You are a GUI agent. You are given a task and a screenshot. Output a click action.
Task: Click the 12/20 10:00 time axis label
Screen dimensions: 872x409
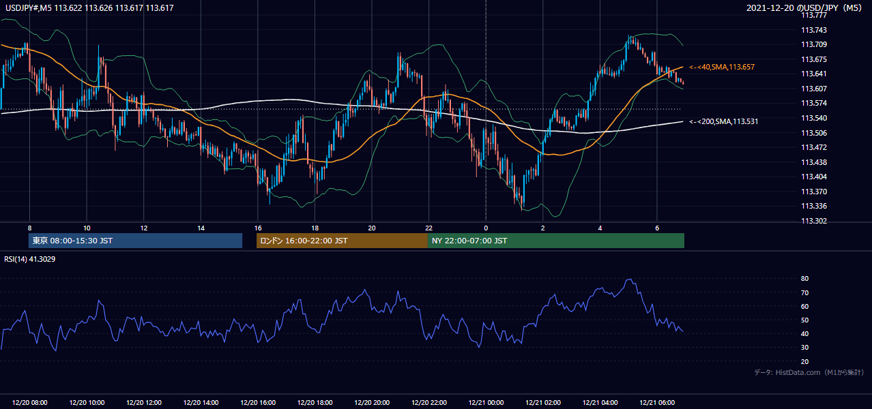pyautogui.click(x=87, y=403)
